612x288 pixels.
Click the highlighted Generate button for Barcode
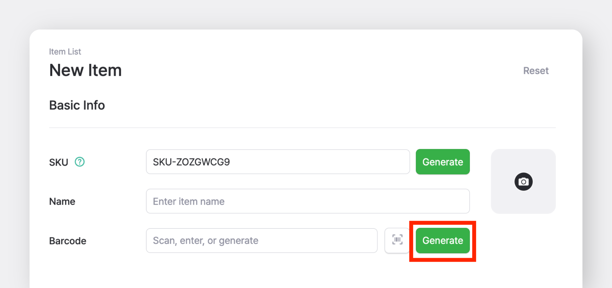click(x=442, y=240)
